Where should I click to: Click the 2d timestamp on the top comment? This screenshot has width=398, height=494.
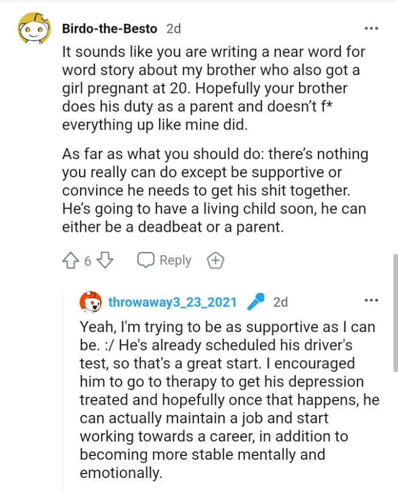[x=173, y=28]
